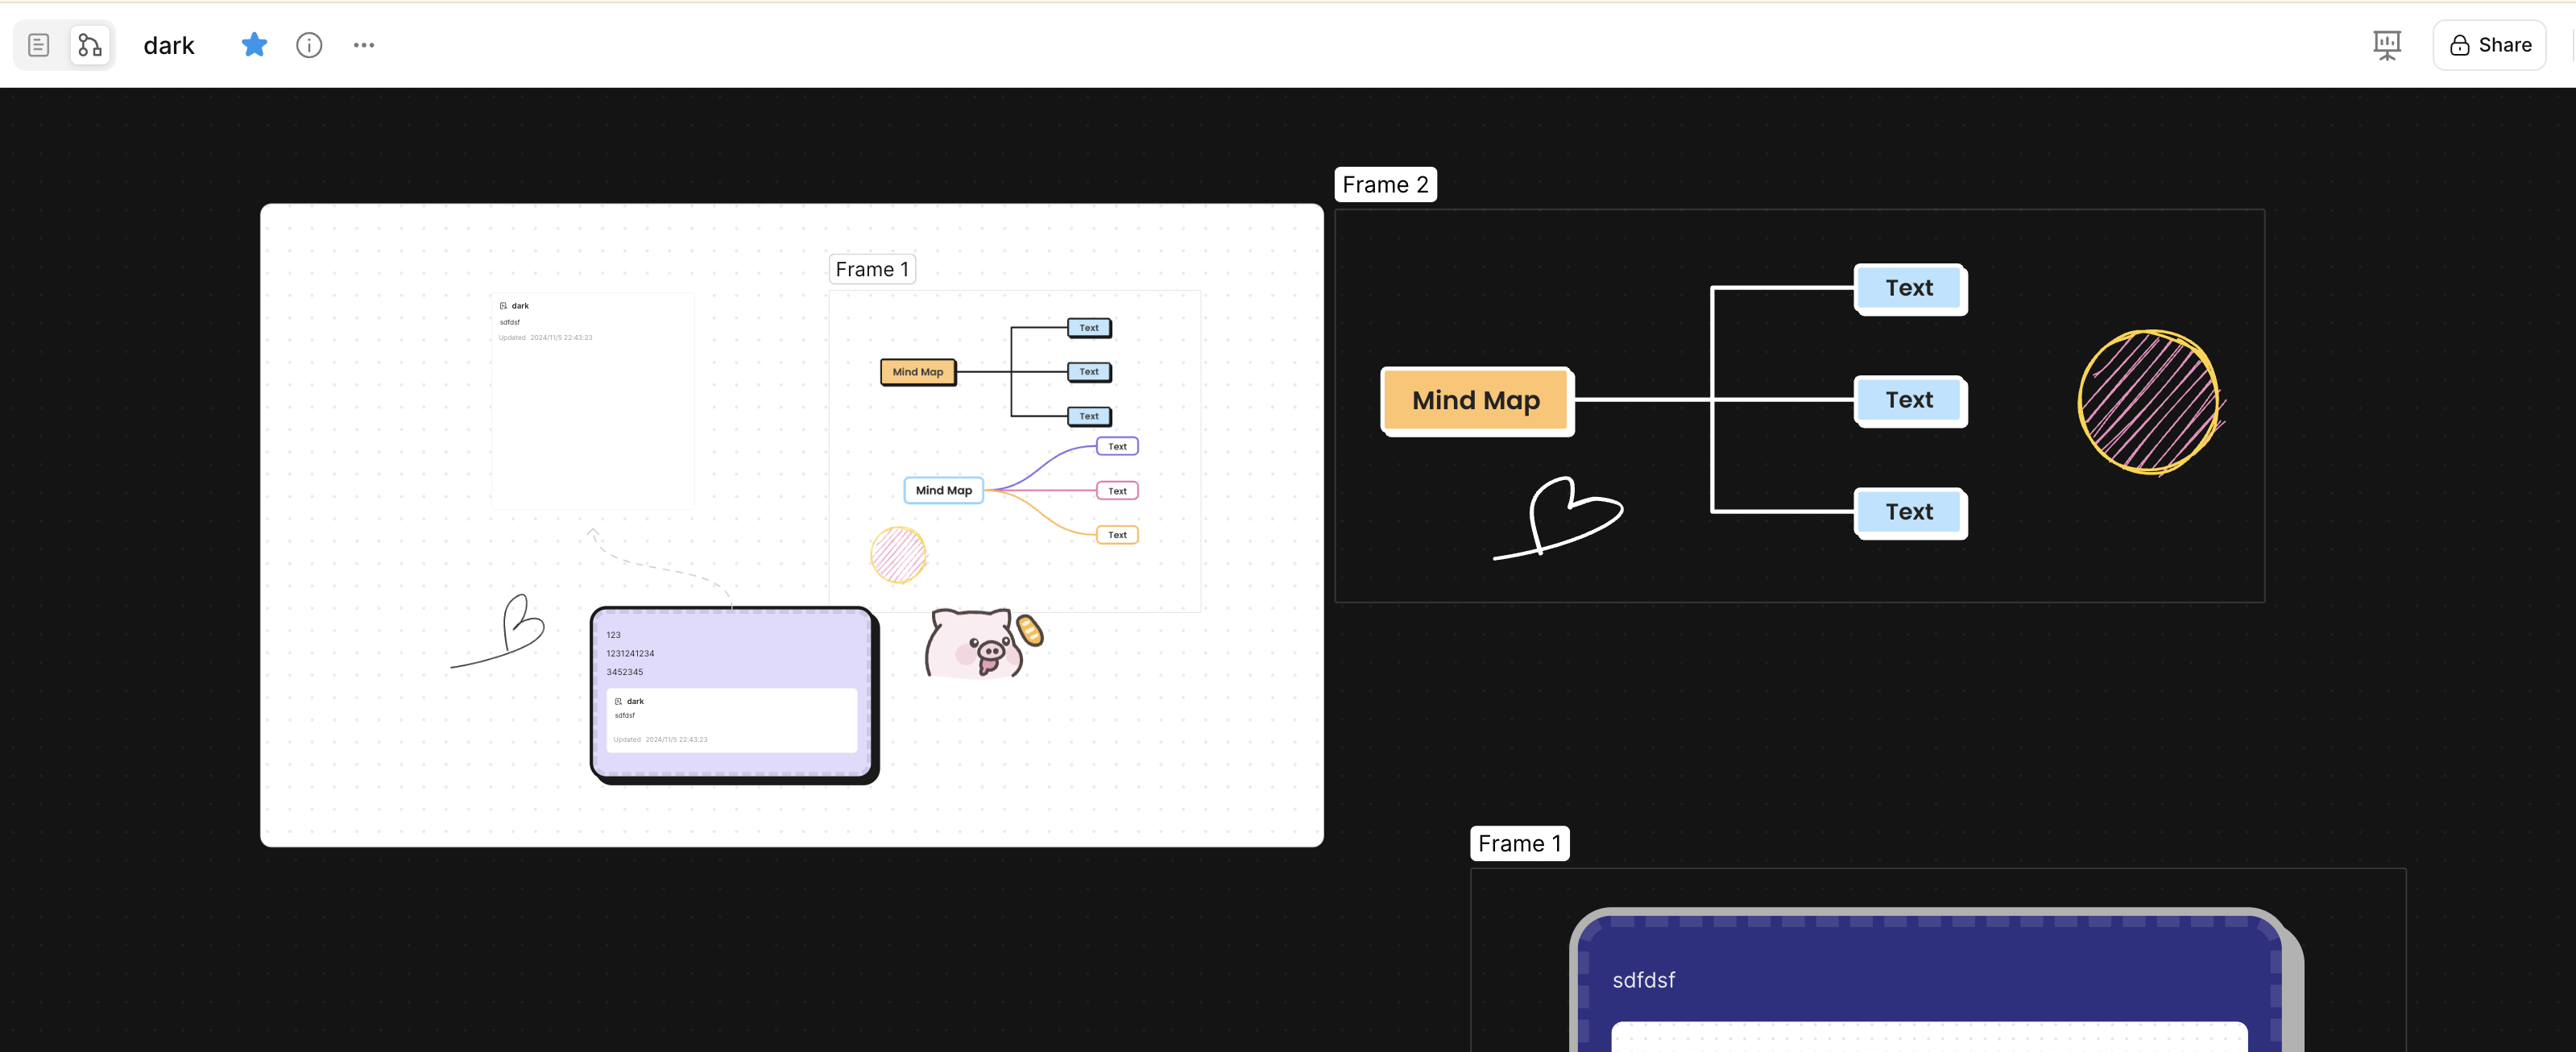Select the middle blue Text node
Viewport: 2576px width, 1052px height.
point(1909,401)
